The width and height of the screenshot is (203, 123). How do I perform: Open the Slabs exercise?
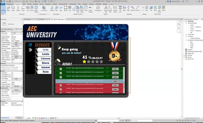[44, 72]
